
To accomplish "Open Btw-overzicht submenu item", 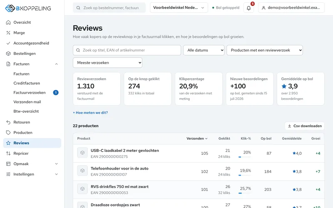I will (26, 111).
